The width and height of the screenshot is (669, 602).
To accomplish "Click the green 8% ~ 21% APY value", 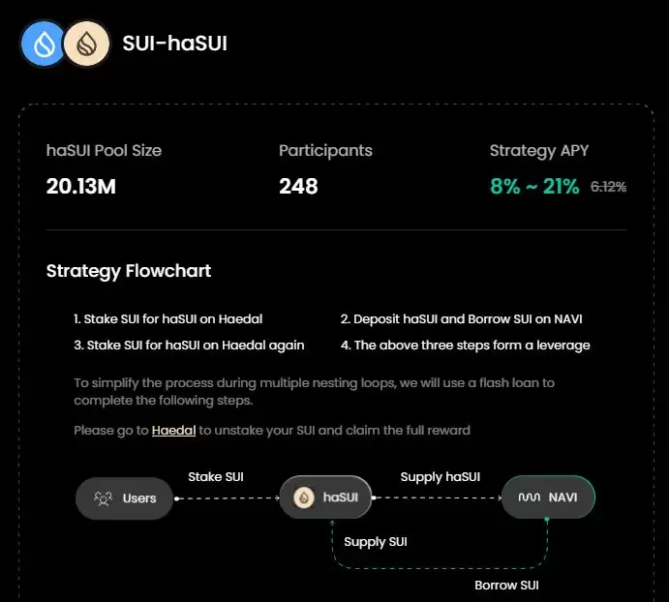I will (534, 186).
